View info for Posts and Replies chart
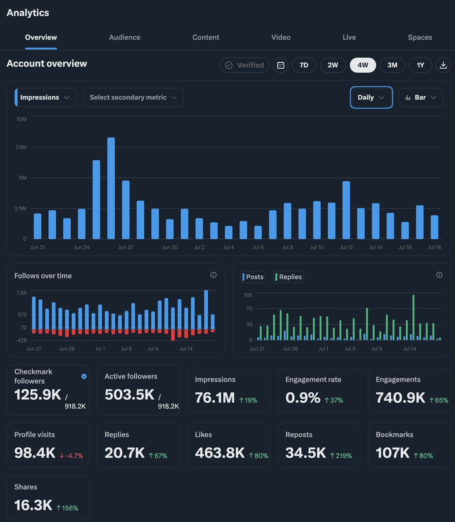This screenshot has width=455, height=522. coord(439,275)
